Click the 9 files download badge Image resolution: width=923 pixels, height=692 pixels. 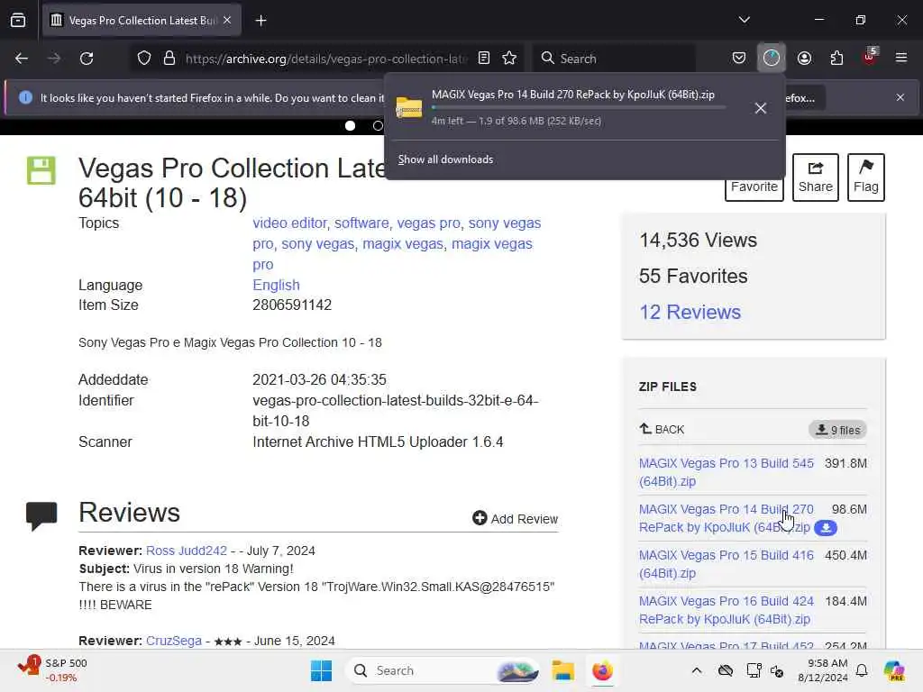click(x=837, y=430)
